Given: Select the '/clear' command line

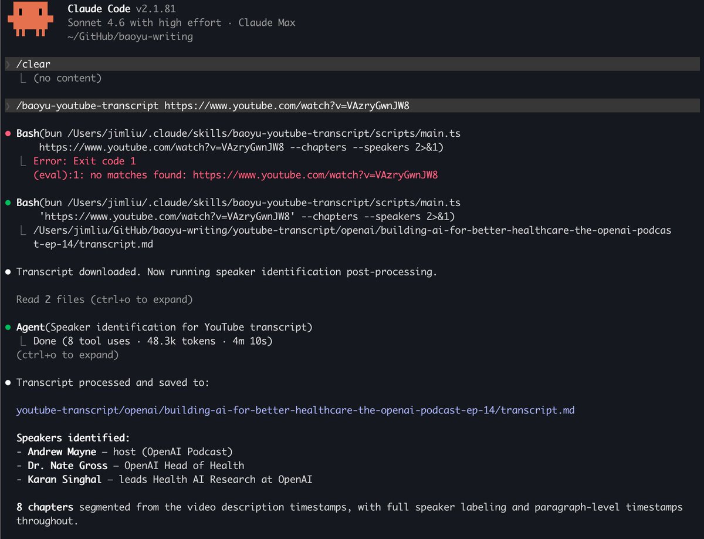Looking at the screenshot, I should [352, 64].
